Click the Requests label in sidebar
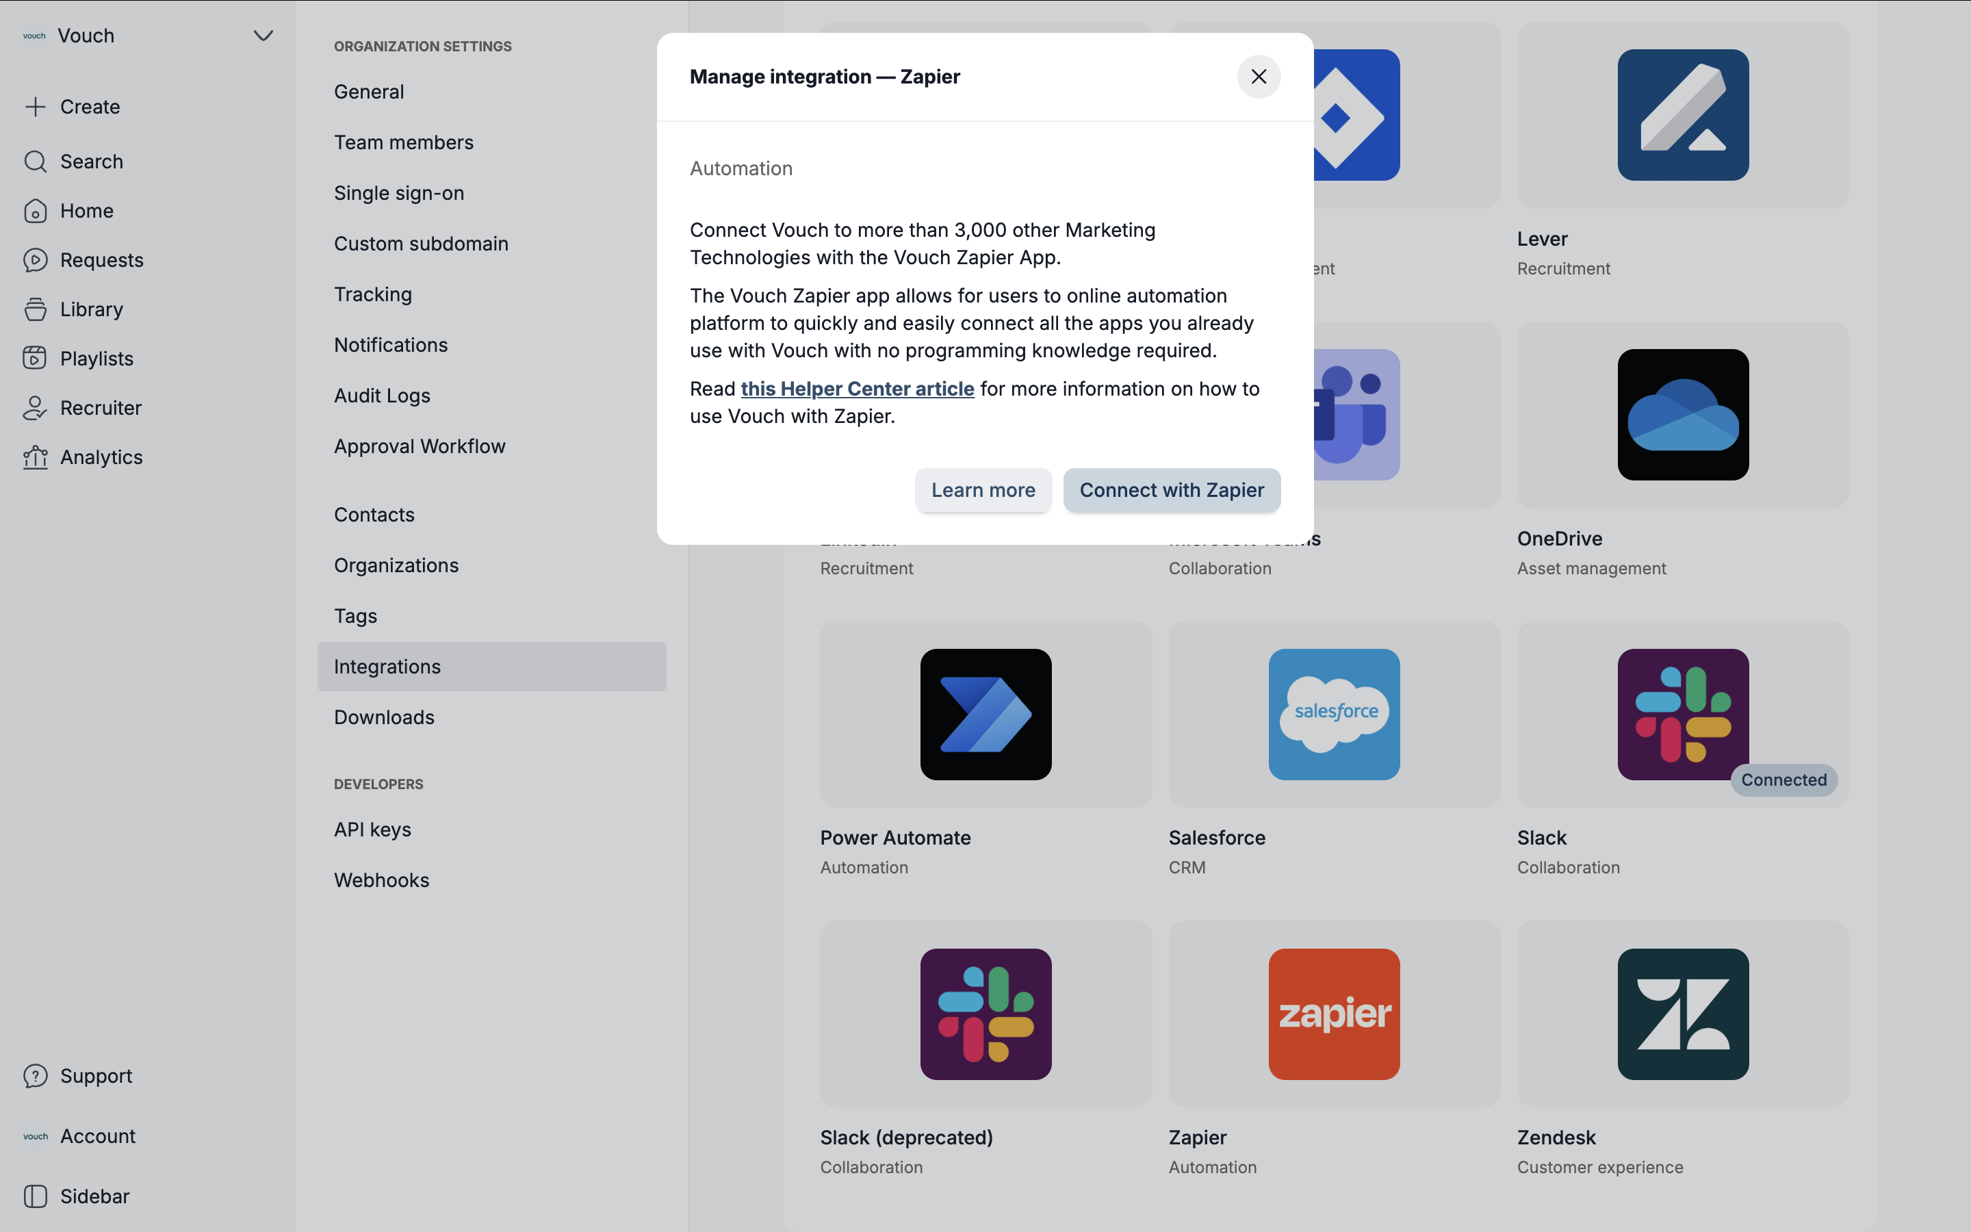Screen dimensions: 1971x1232 102,260
